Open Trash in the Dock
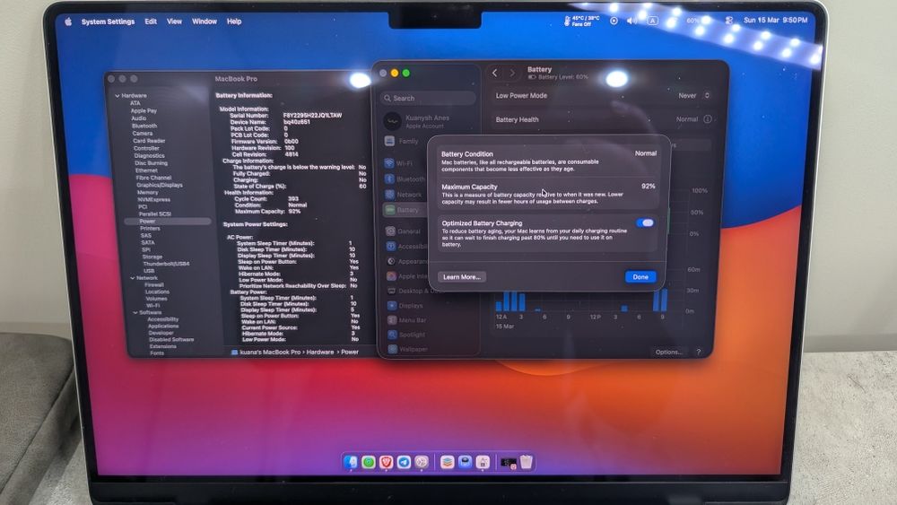This screenshot has width=897, height=505. pos(527,462)
